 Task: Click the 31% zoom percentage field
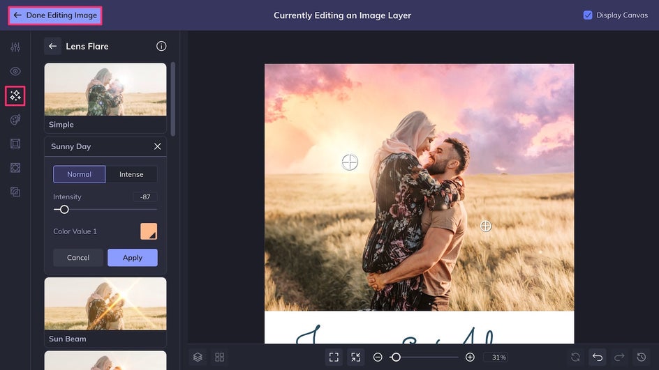(x=496, y=357)
